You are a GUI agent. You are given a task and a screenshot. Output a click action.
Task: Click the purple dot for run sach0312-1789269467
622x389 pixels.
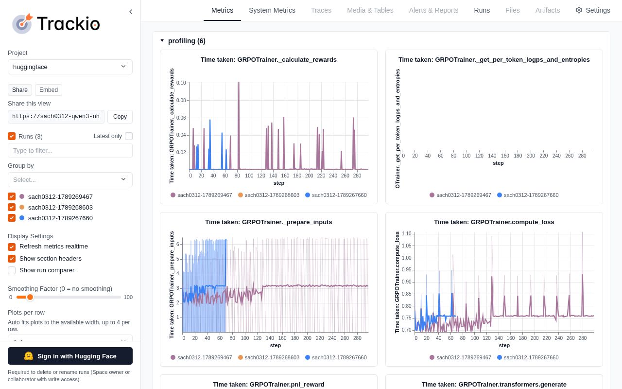pyautogui.click(x=22, y=196)
